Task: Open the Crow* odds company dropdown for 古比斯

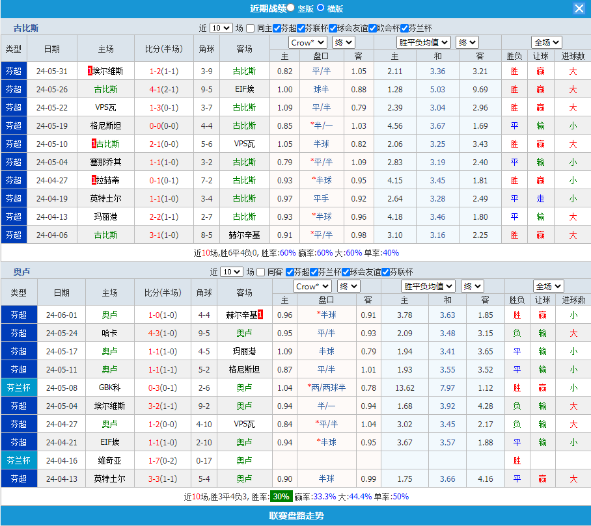Action: click(307, 42)
